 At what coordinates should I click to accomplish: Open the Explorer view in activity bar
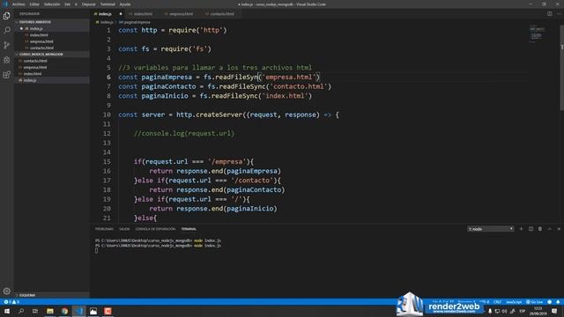click(6, 16)
